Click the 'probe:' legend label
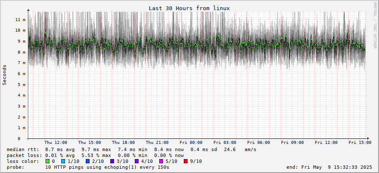The width and height of the screenshot is (379, 173). tap(16, 167)
